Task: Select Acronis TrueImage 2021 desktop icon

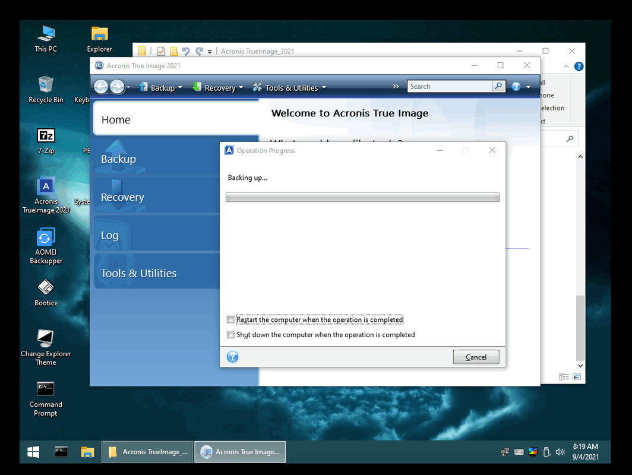Action: [46, 195]
